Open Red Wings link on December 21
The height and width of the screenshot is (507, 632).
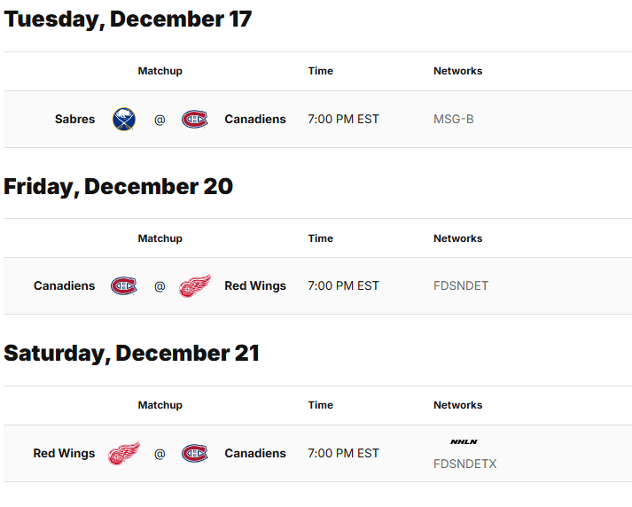[x=64, y=453]
